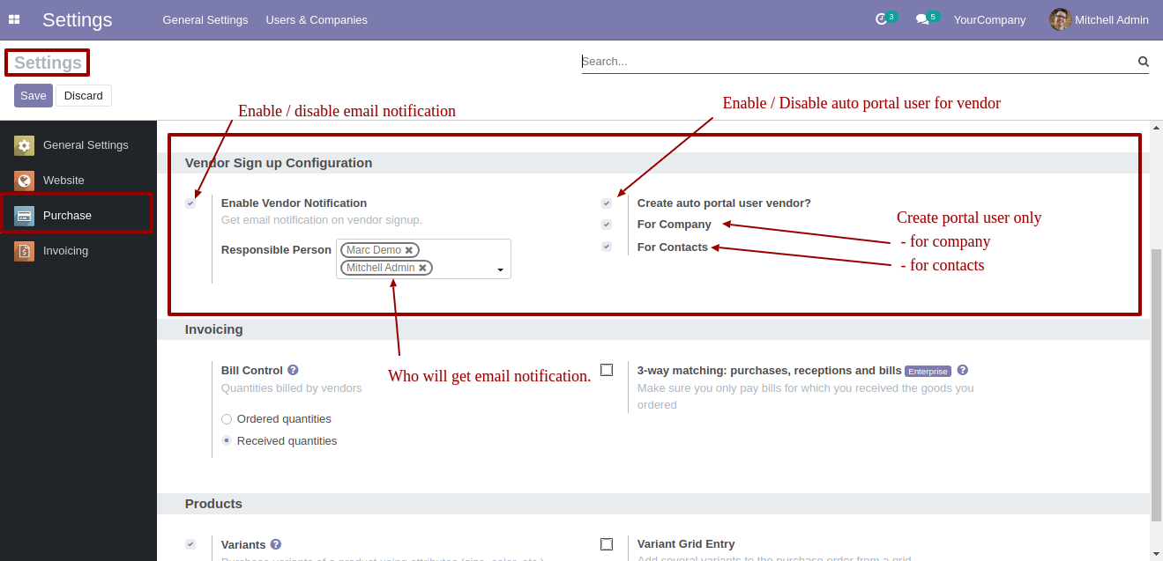Image resolution: width=1163 pixels, height=561 pixels.
Task: Open the activities clock icon
Action: pyautogui.click(x=881, y=19)
